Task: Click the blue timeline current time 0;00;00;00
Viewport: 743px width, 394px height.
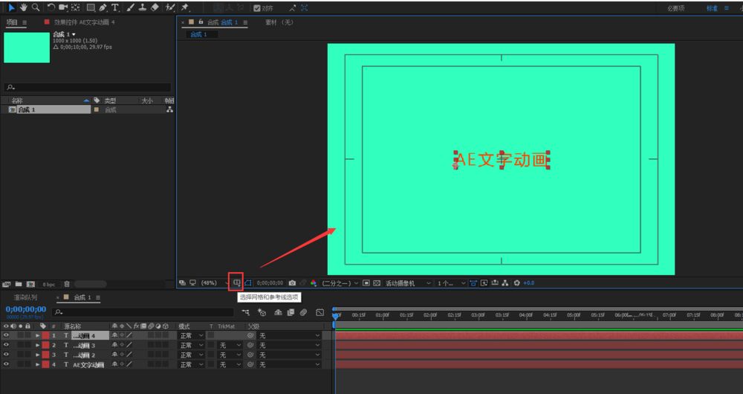Action: click(x=26, y=309)
